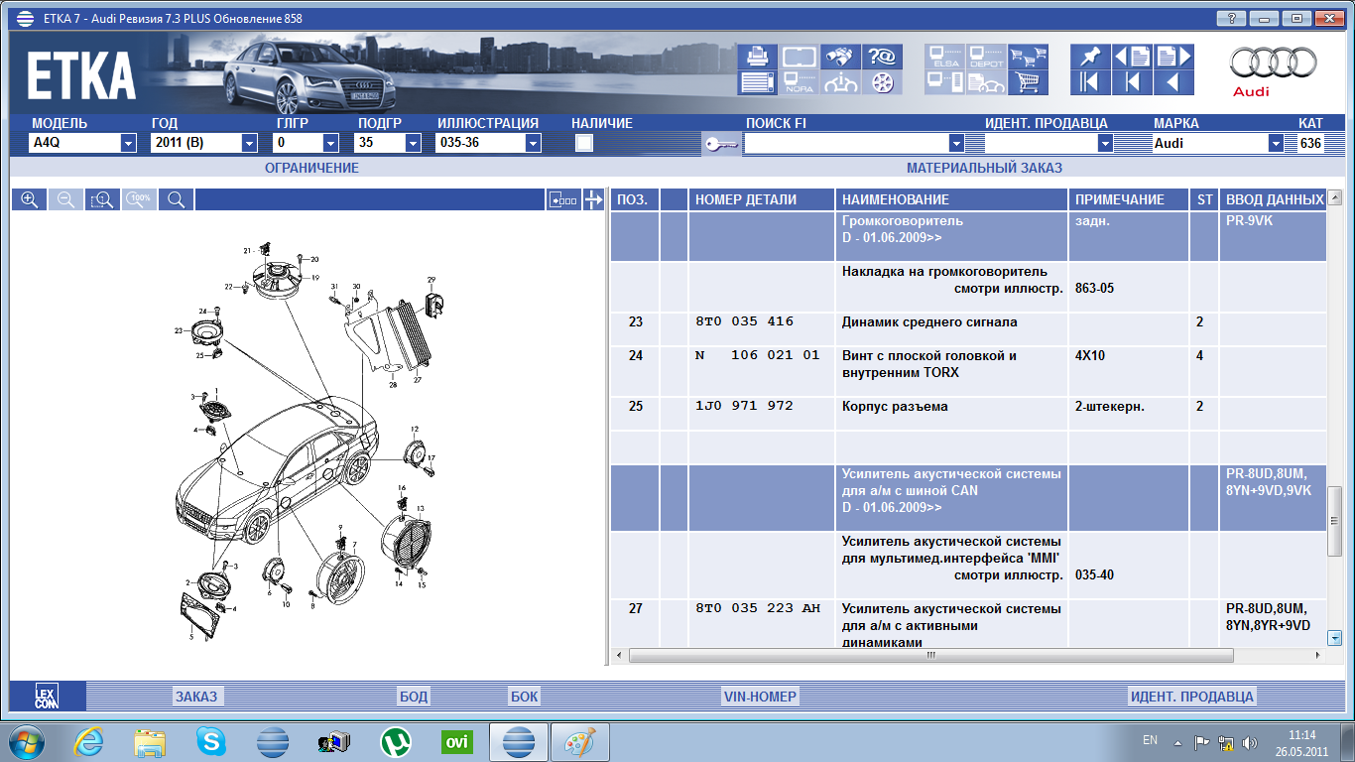Open the МОДЕЛЬ dropdown showing A4Q

[x=128, y=143]
